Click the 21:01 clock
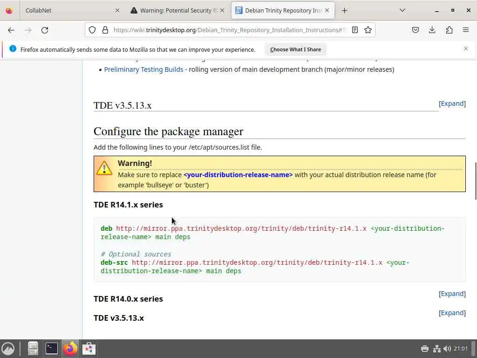Viewport: 477px width, 358px height. (x=461, y=349)
